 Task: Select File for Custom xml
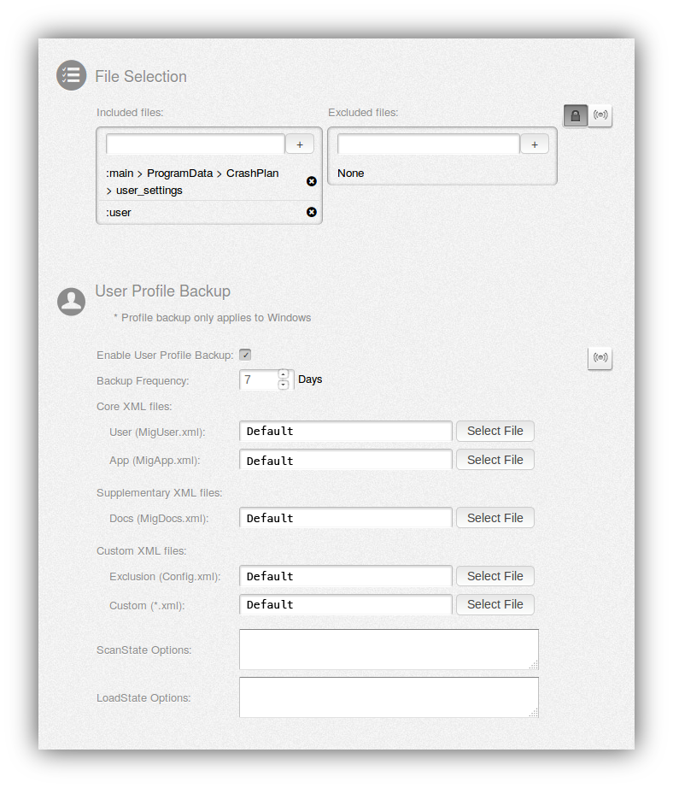495,604
